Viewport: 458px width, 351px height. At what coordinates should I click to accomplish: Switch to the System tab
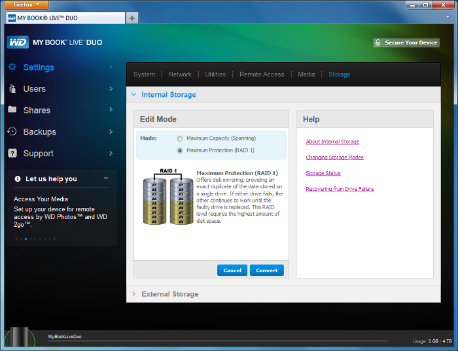pos(145,75)
